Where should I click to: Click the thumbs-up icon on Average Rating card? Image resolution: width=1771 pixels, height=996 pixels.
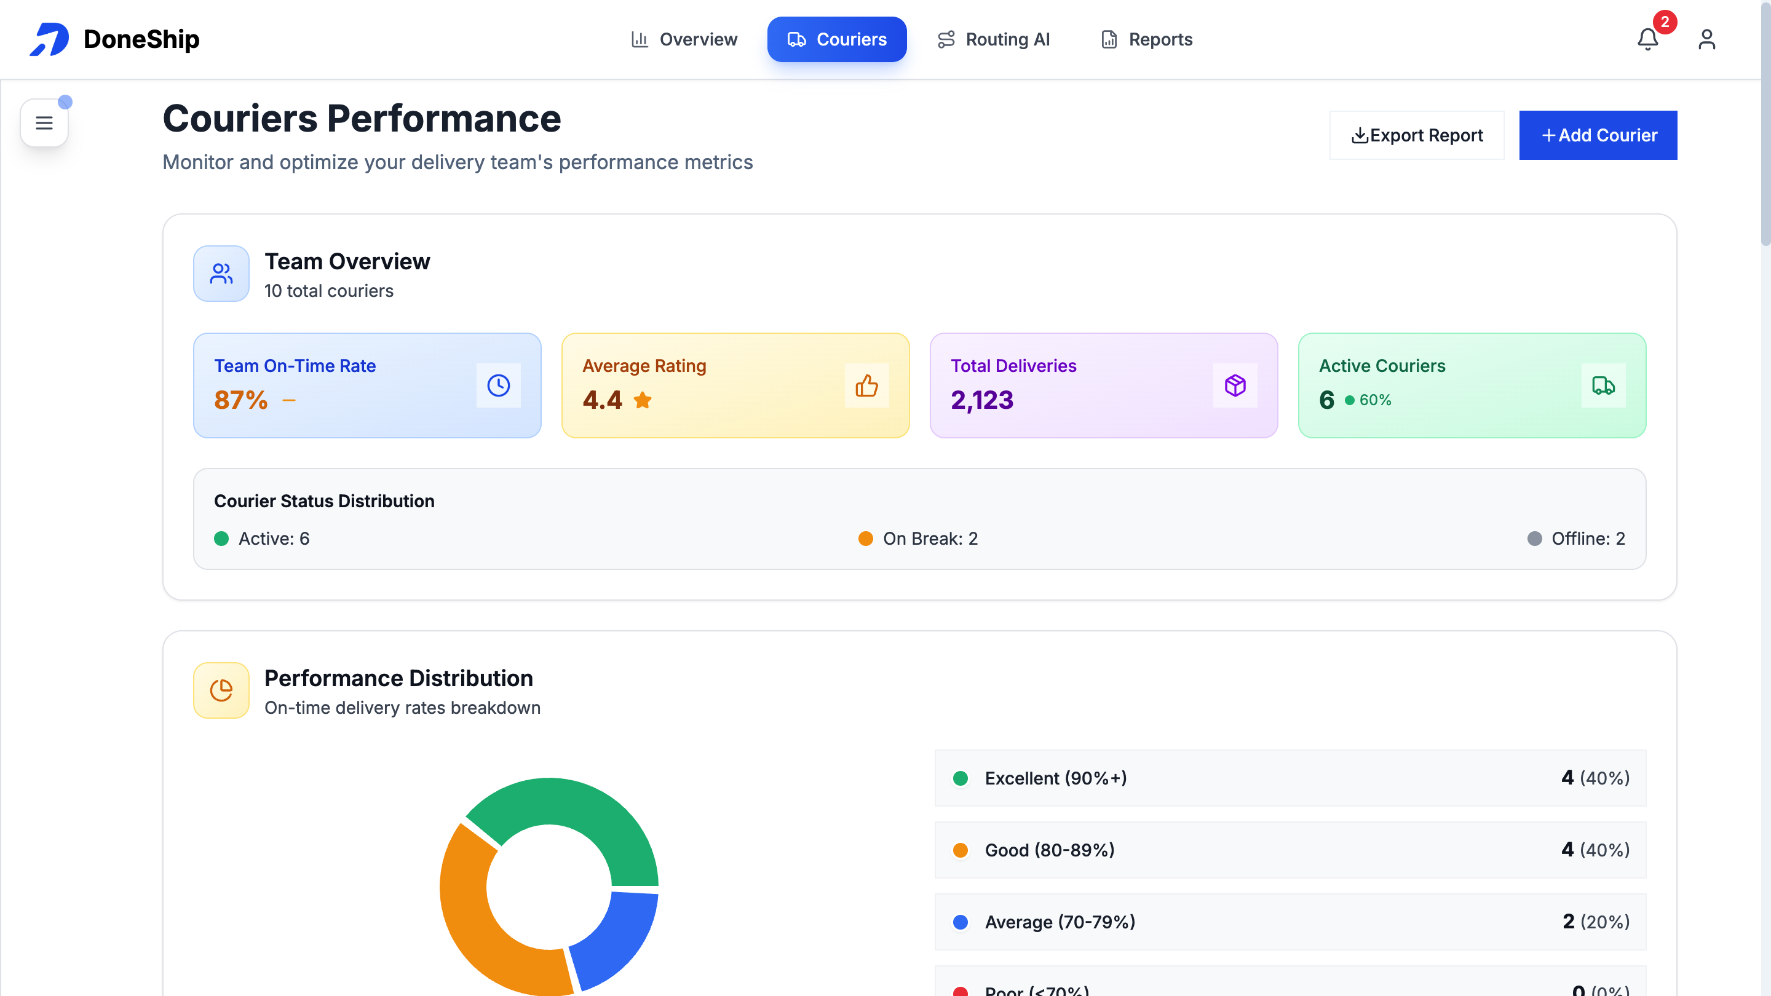866,385
